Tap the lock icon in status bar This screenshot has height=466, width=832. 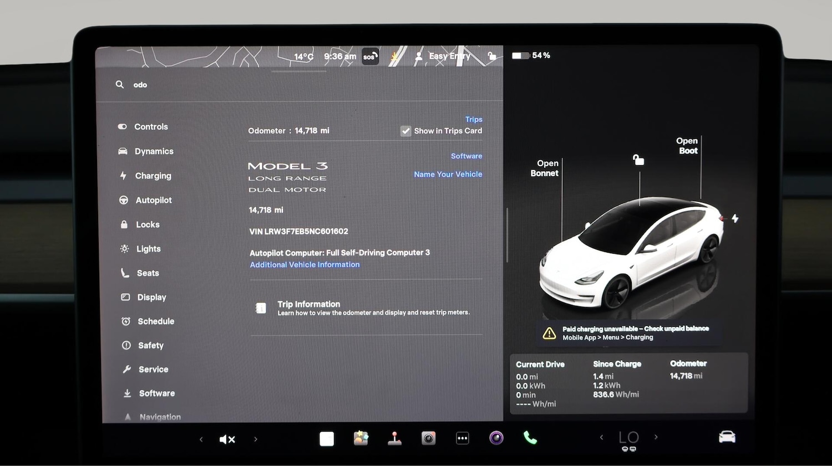(x=492, y=56)
